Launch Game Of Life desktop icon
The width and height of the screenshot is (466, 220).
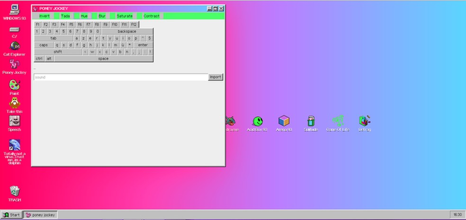[338, 124]
